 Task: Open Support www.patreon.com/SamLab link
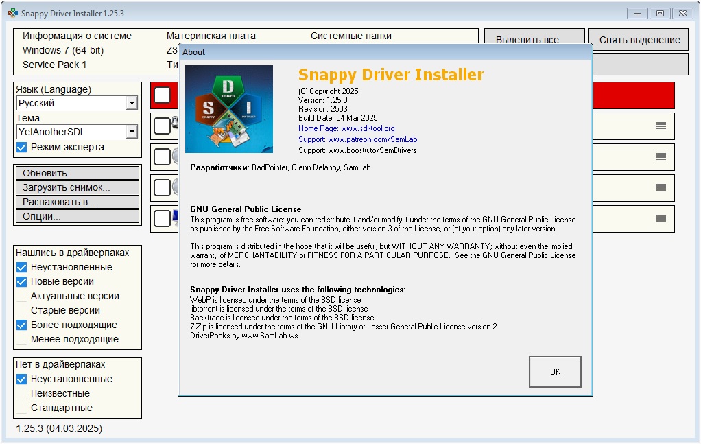357,139
